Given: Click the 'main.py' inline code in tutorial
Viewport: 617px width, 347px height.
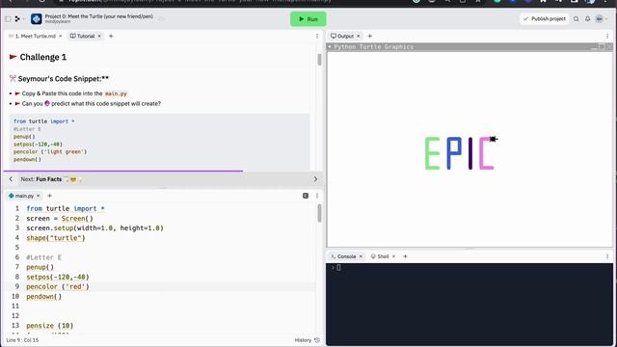Looking at the screenshot, I should [116, 93].
